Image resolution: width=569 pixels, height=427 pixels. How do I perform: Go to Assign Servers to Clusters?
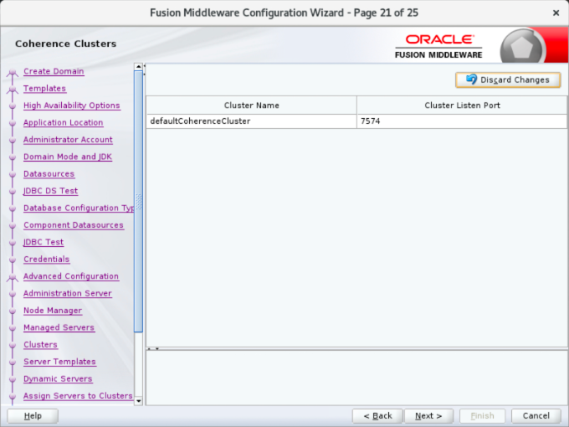pos(78,395)
